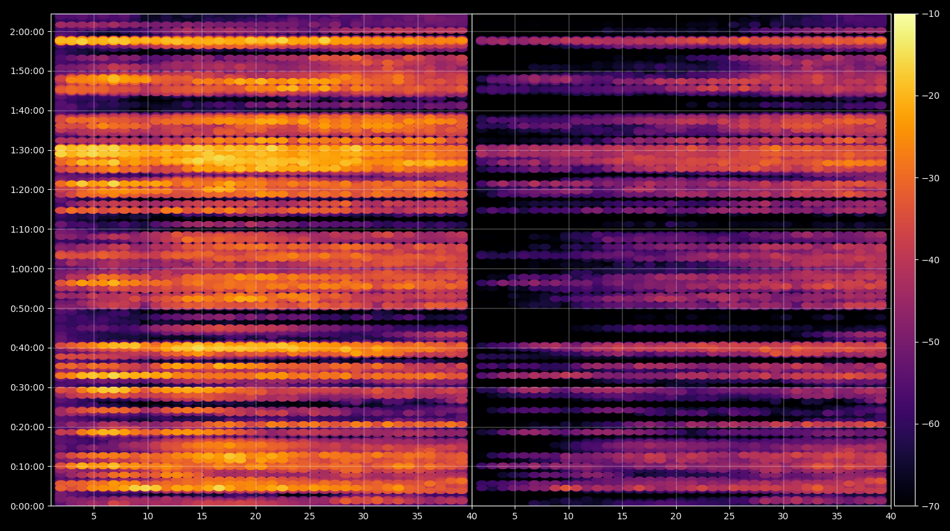Select the 0:00:00 origin time label
Screen dimensions: 950x531
pyautogui.click(x=27, y=506)
